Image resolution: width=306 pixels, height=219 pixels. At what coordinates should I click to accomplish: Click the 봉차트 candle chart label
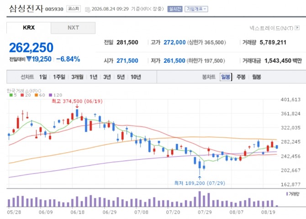209,77
